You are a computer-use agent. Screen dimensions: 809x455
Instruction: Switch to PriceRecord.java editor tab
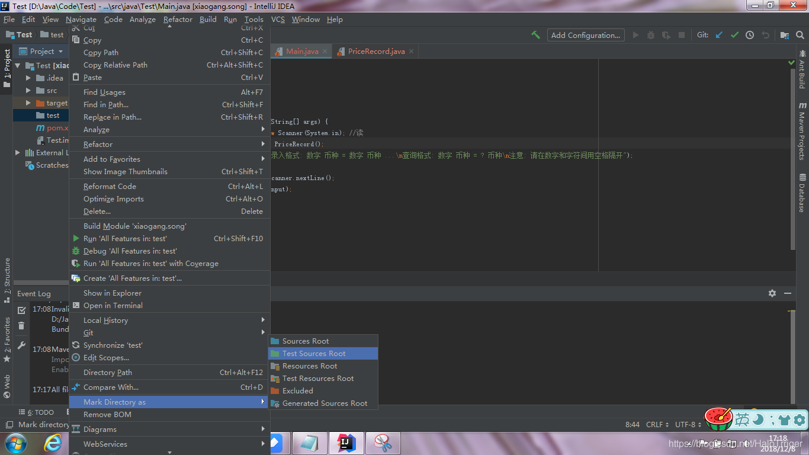point(375,52)
